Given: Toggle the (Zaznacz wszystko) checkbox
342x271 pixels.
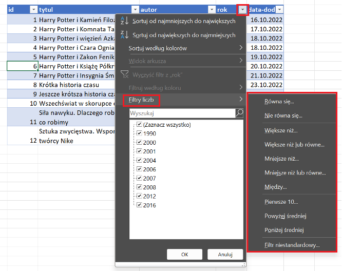Looking at the screenshot, I should [x=139, y=125].
